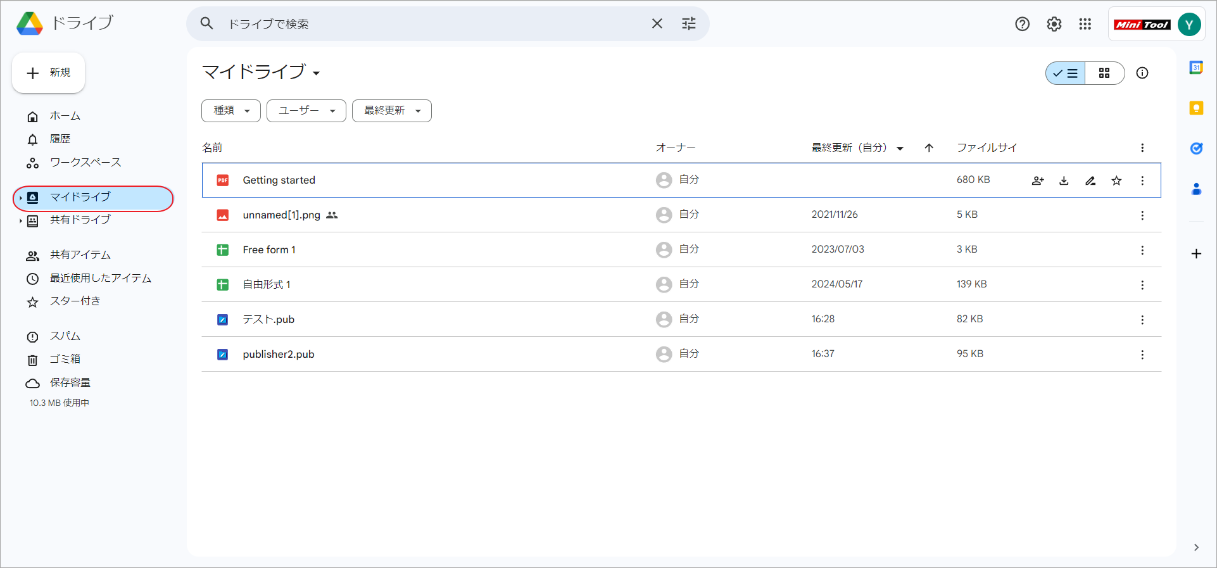This screenshot has height=568, width=1217.
Task: Select the publisher2.pub file
Action: coord(681,355)
